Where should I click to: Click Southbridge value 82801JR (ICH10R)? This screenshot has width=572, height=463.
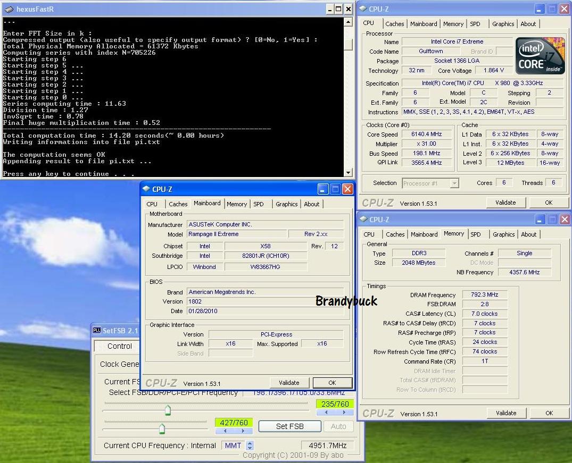click(266, 256)
